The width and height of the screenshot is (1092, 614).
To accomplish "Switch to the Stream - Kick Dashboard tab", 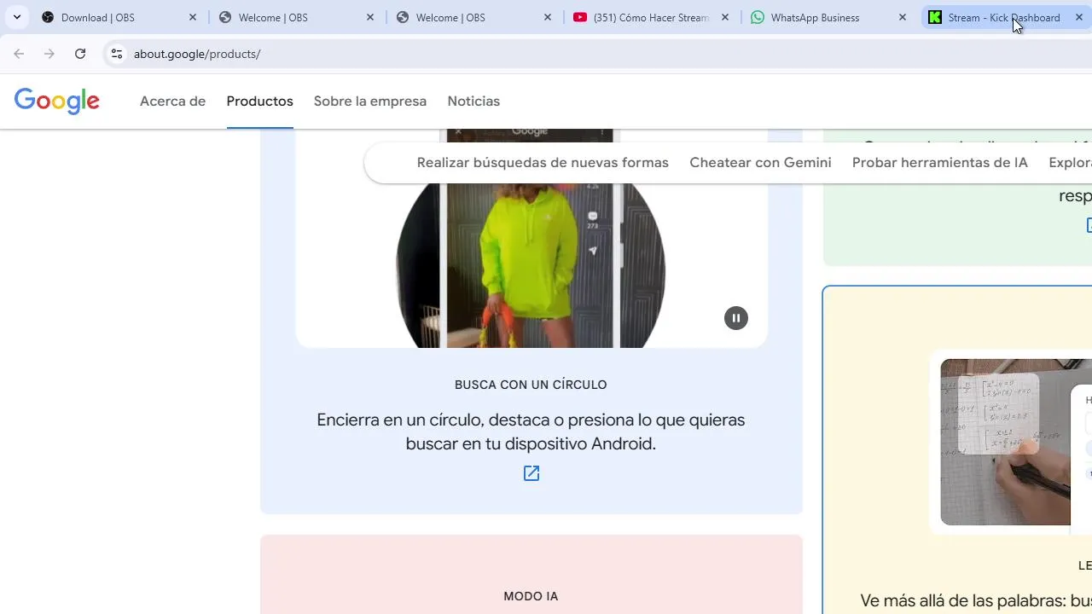I will [x=1004, y=17].
